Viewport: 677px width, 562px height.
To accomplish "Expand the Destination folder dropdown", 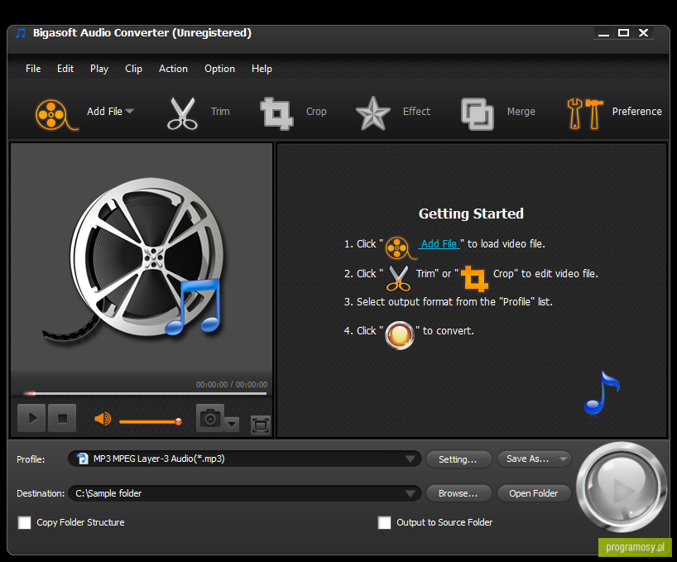I will coord(411,493).
